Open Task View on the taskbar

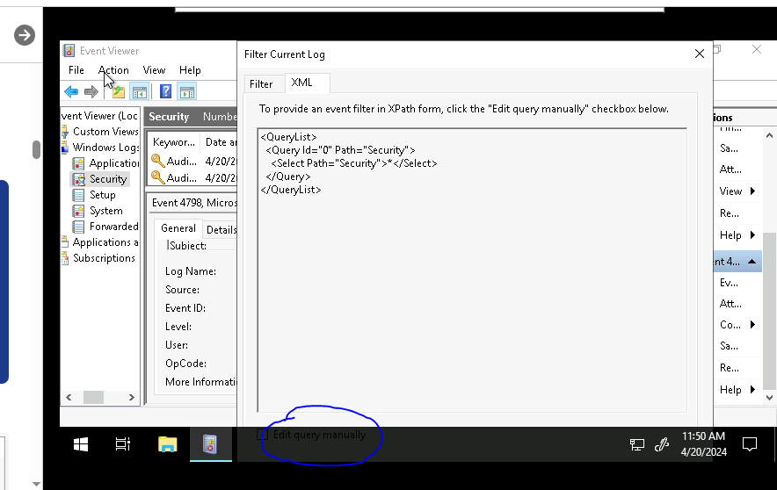[123, 444]
